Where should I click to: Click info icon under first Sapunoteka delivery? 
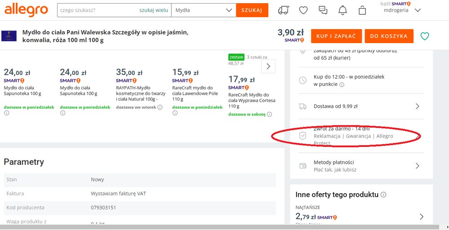(7, 113)
